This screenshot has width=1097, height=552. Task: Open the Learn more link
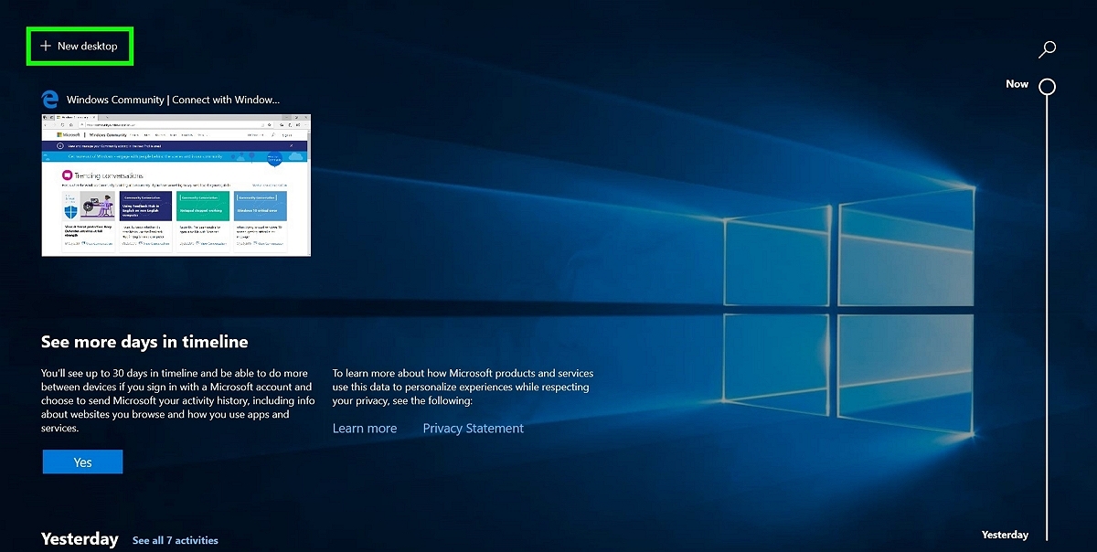point(364,428)
